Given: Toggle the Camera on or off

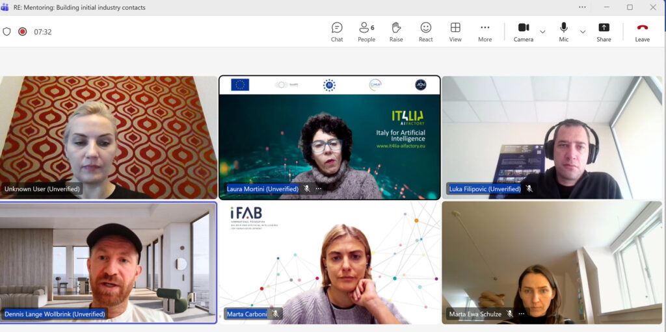Looking at the screenshot, I should pos(524,32).
